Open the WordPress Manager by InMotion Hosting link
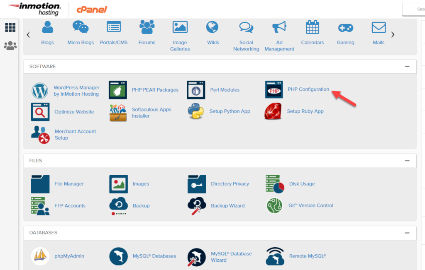 [x=76, y=91]
